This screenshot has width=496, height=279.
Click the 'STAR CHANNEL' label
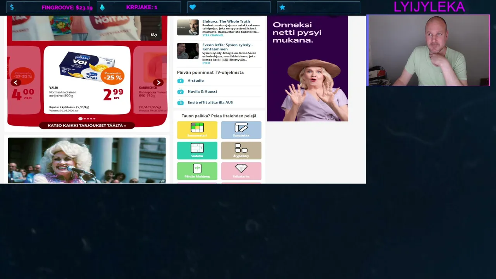(x=213, y=35)
